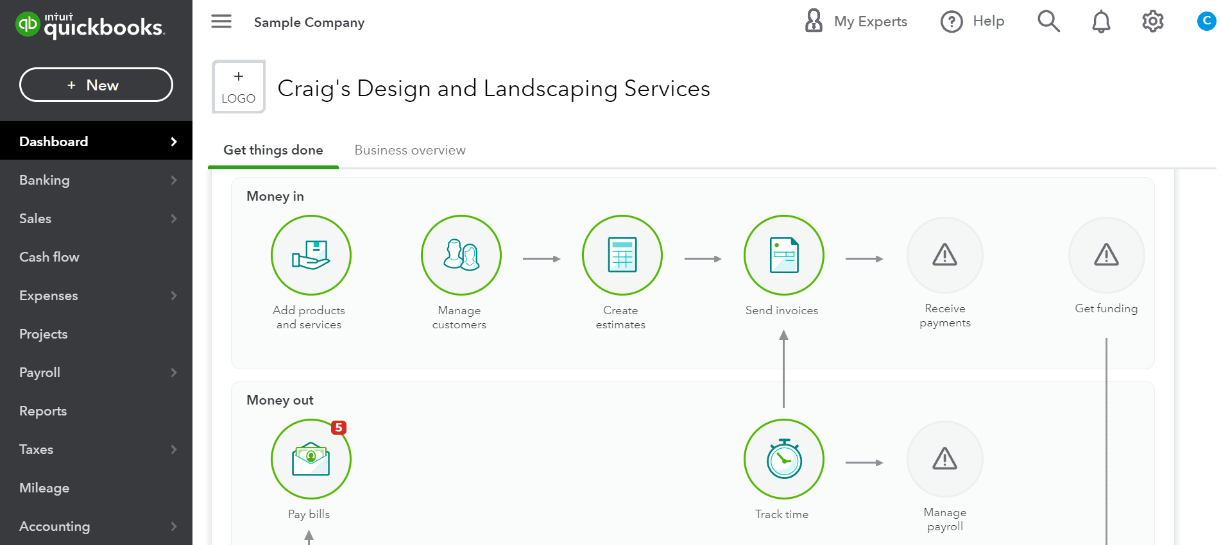This screenshot has height=545, width=1221.
Task: Click the QuickBooks logo
Action: click(90, 25)
